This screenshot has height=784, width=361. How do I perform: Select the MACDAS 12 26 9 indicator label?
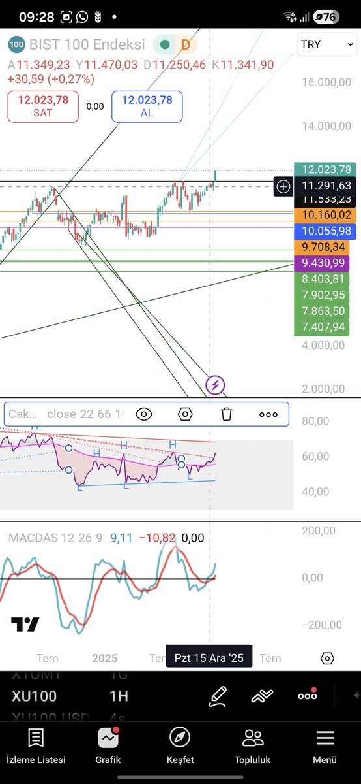[55, 538]
